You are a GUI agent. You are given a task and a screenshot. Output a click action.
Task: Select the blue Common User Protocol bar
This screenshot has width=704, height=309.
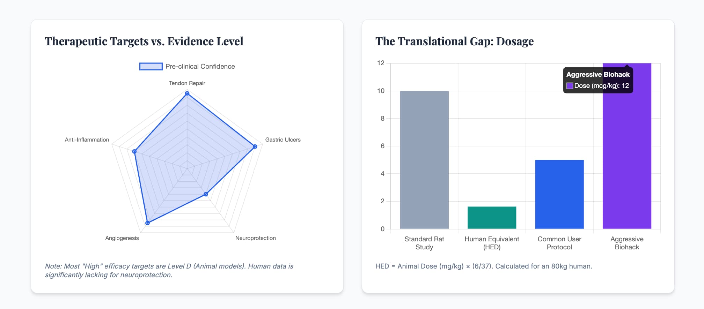click(559, 194)
